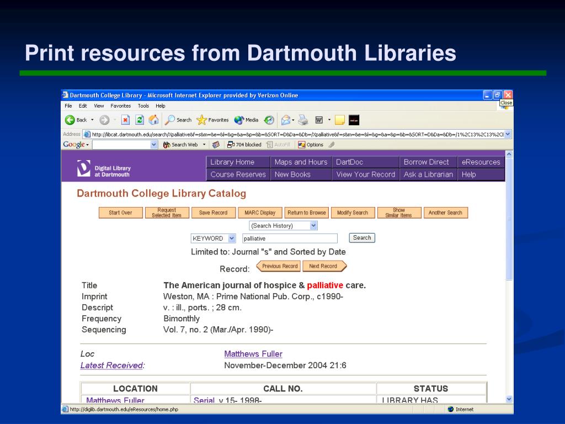
Task: Open the View menu
Action: tap(99, 106)
